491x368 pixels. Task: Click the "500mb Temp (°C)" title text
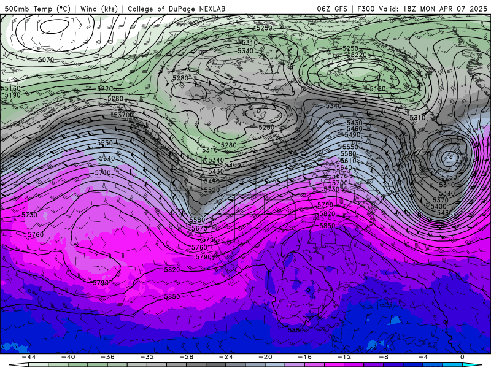pos(37,9)
